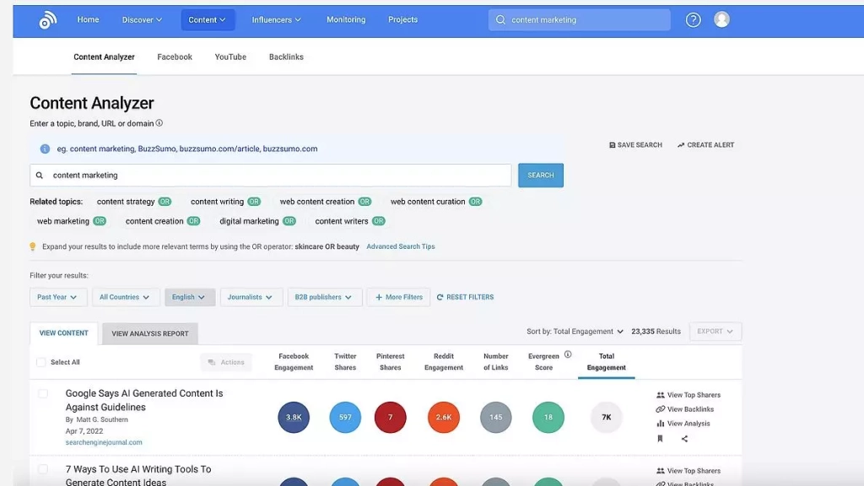Screen dimensions: 864x486
Task: Click the 7K total engagement bubble
Action: (x=606, y=417)
